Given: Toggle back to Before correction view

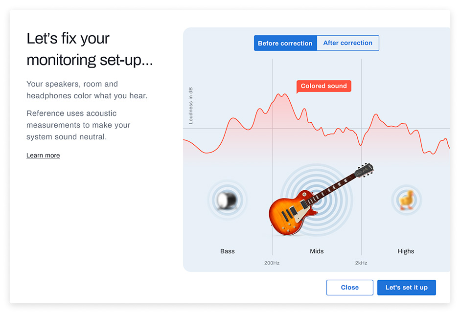Looking at the screenshot, I should [x=285, y=43].
